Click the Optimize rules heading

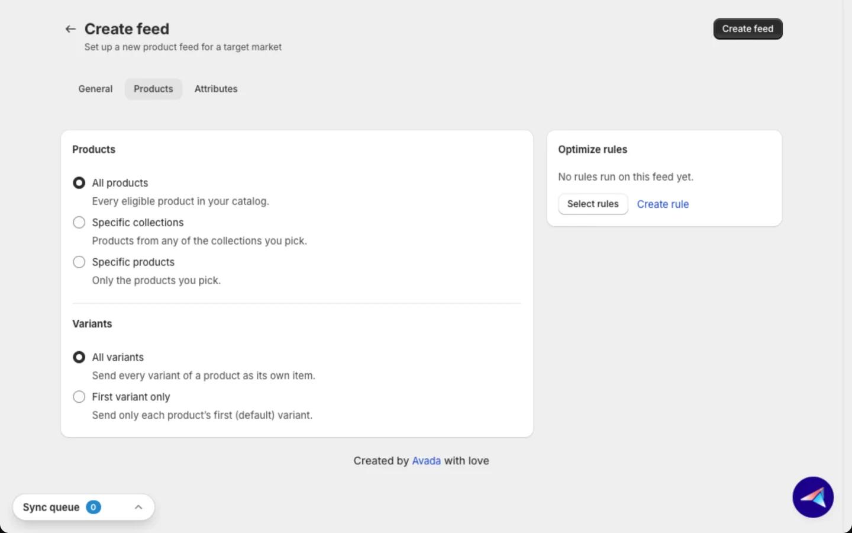tap(592, 149)
